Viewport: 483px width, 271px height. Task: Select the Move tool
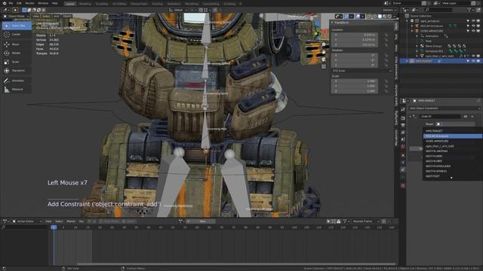17,44
